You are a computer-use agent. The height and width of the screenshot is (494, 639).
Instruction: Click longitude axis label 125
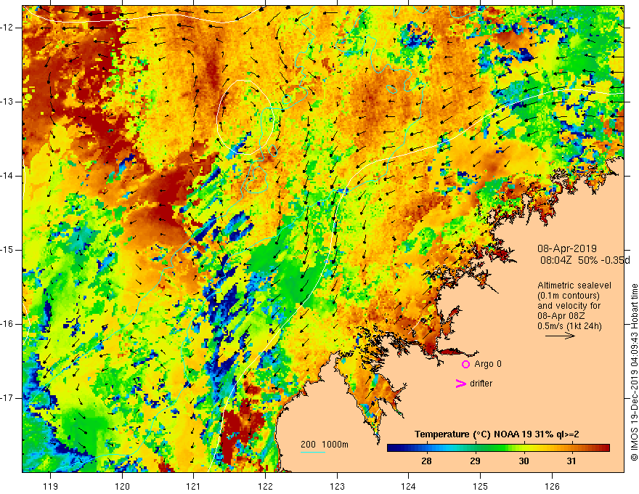(481, 486)
